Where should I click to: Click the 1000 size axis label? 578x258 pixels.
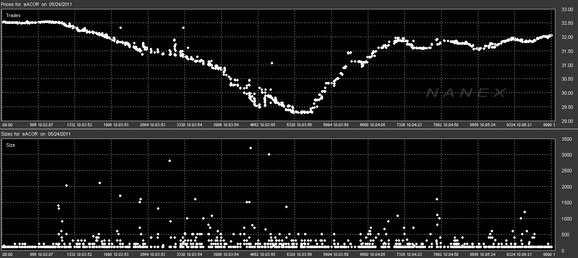pos(567,219)
